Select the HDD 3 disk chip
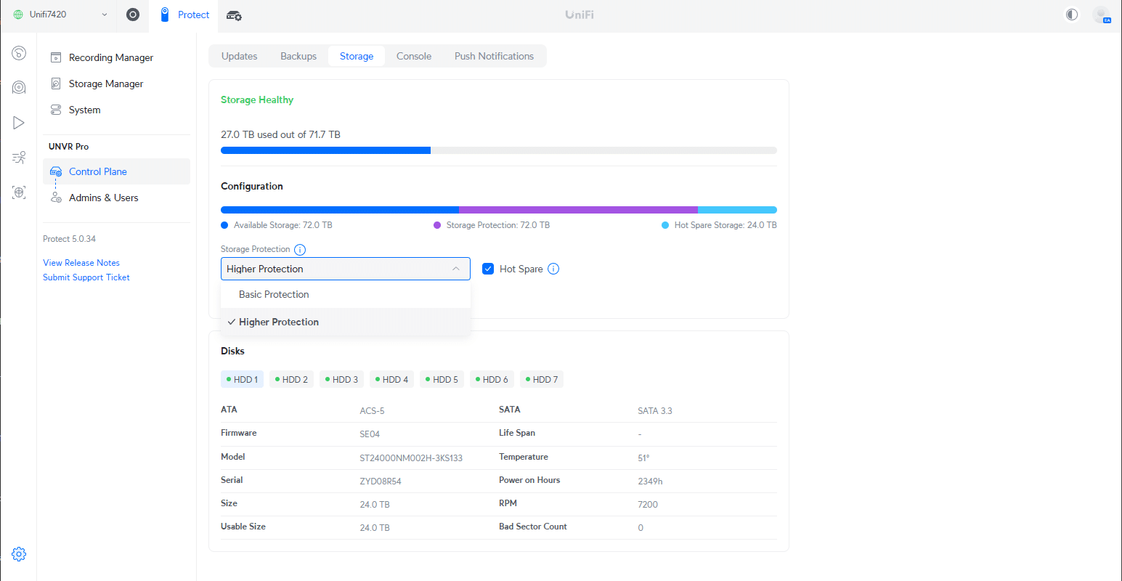 (x=341, y=379)
